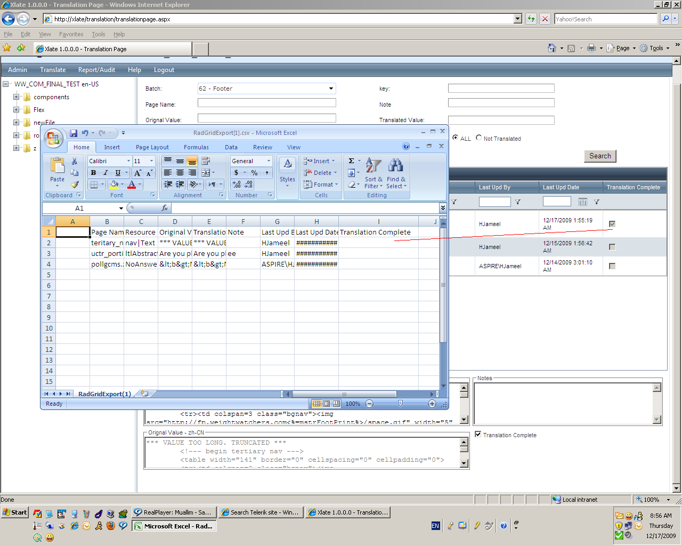The height and width of the screenshot is (546, 682).
Task: Apply underline formatting
Action: click(x=118, y=173)
